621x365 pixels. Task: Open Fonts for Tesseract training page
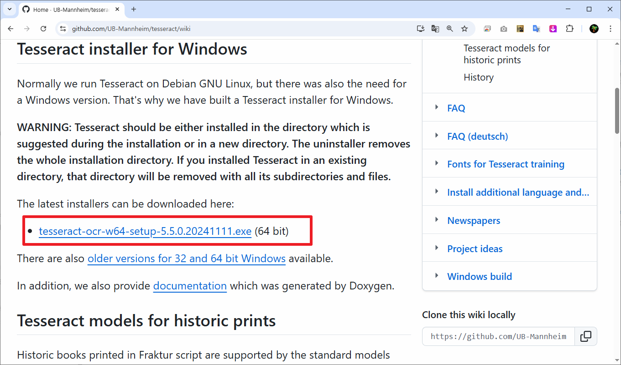pos(506,164)
